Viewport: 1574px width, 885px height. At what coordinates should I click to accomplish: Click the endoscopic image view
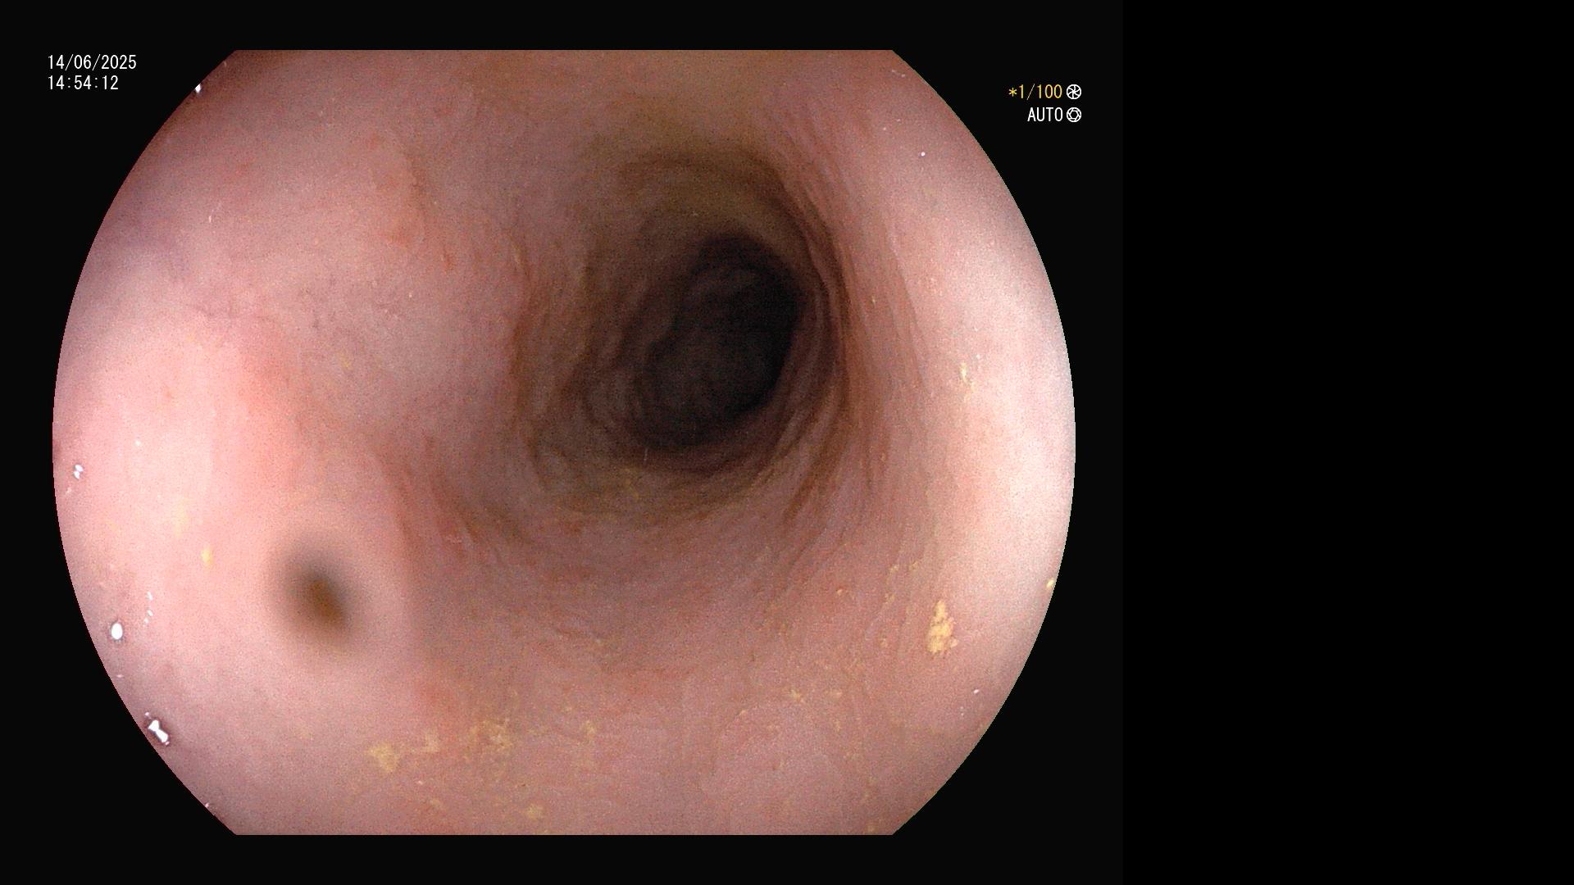(564, 442)
